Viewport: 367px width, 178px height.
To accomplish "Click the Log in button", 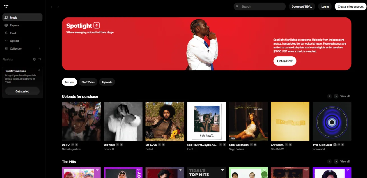I will 325,6.
